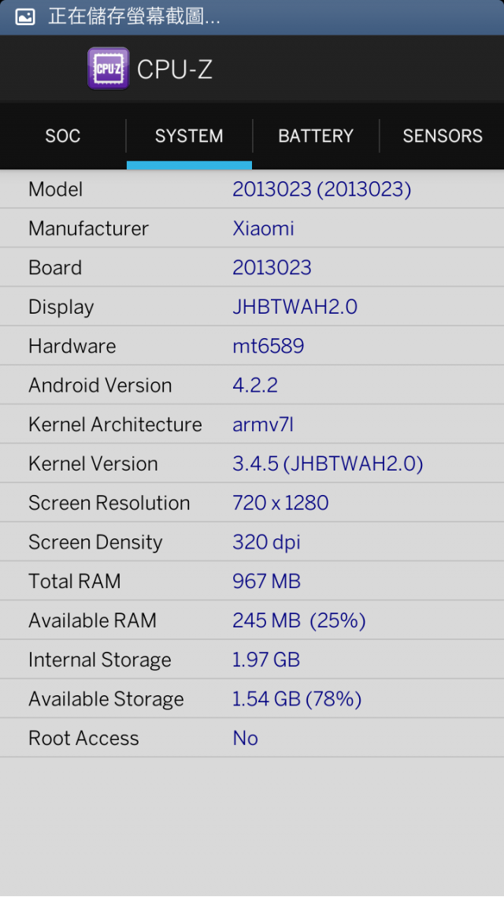Select the SYSTEM tab
This screenshot has width=504, height=897.
[189, 136]
